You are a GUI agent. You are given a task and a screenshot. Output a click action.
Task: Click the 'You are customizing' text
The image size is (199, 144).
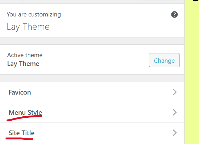pyautogui.click(x=34, y=15)
